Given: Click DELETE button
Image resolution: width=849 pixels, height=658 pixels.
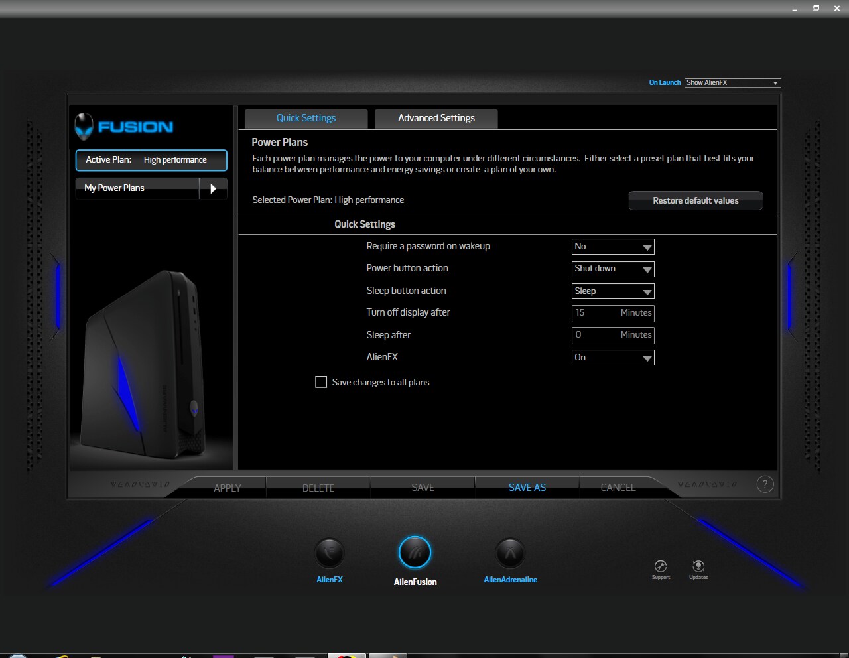Looking at the screenshot, I should pyautogui.click(x=318, y=488).
